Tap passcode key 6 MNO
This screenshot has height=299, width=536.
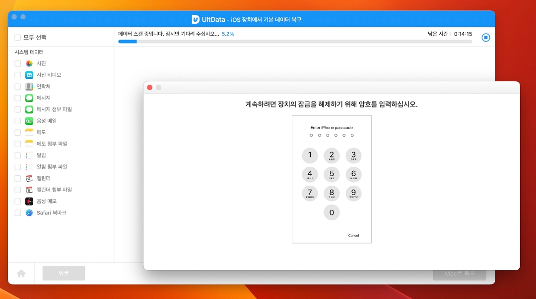tap(353, 175)
